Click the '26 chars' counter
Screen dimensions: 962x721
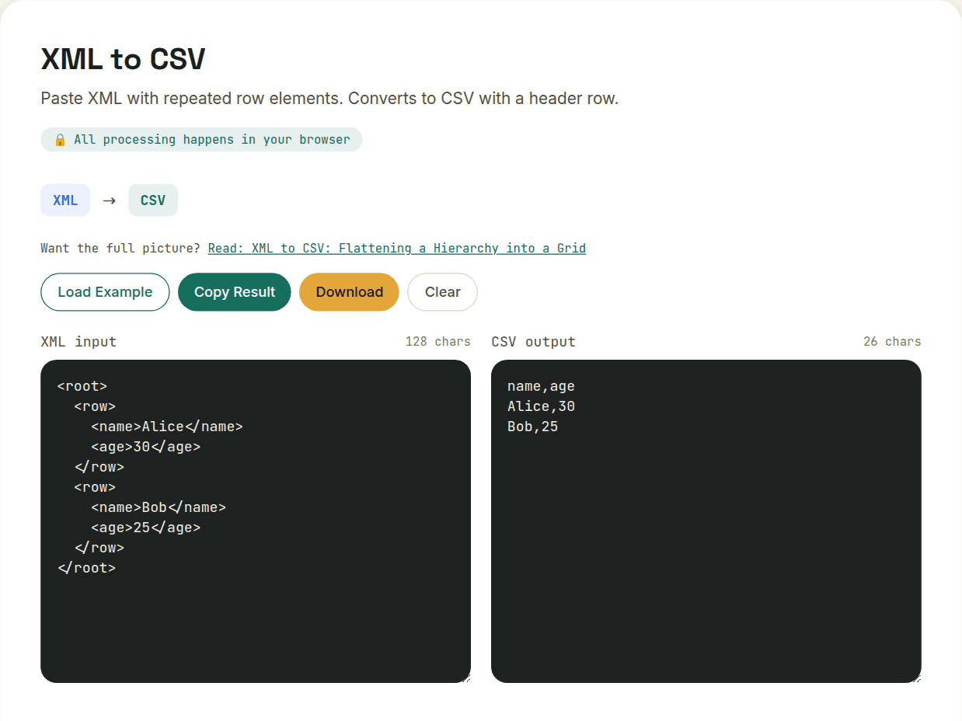[x=892, y=342]
